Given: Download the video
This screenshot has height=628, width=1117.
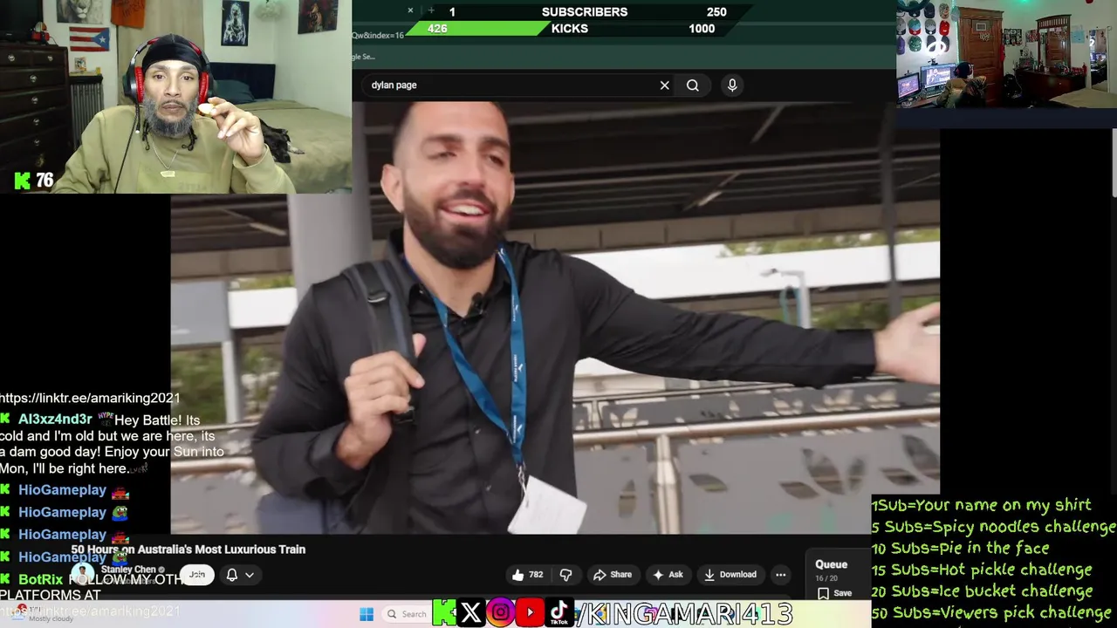Looking at the screenshot, I should [x=730, y=575].
